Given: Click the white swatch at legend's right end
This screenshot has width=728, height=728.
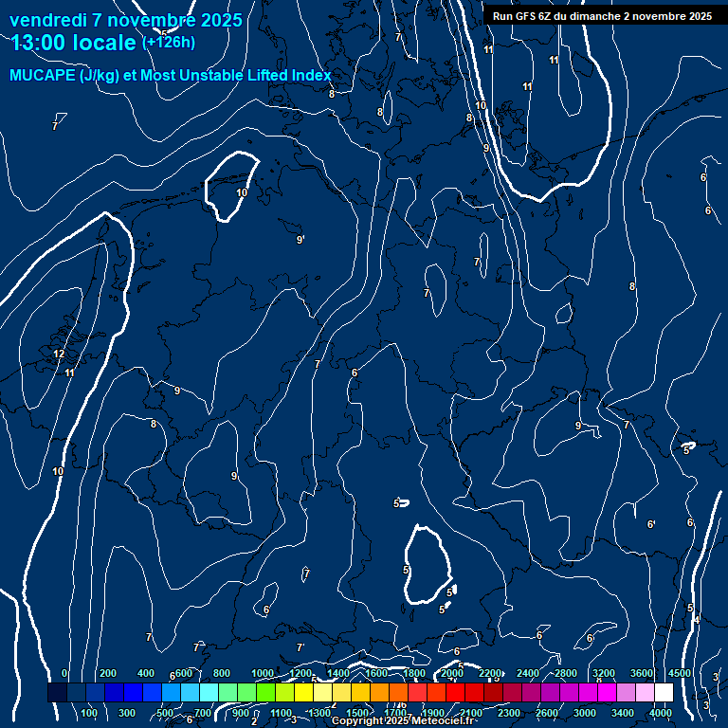Looking at the screenshot, I should click(x=664, y=693).
